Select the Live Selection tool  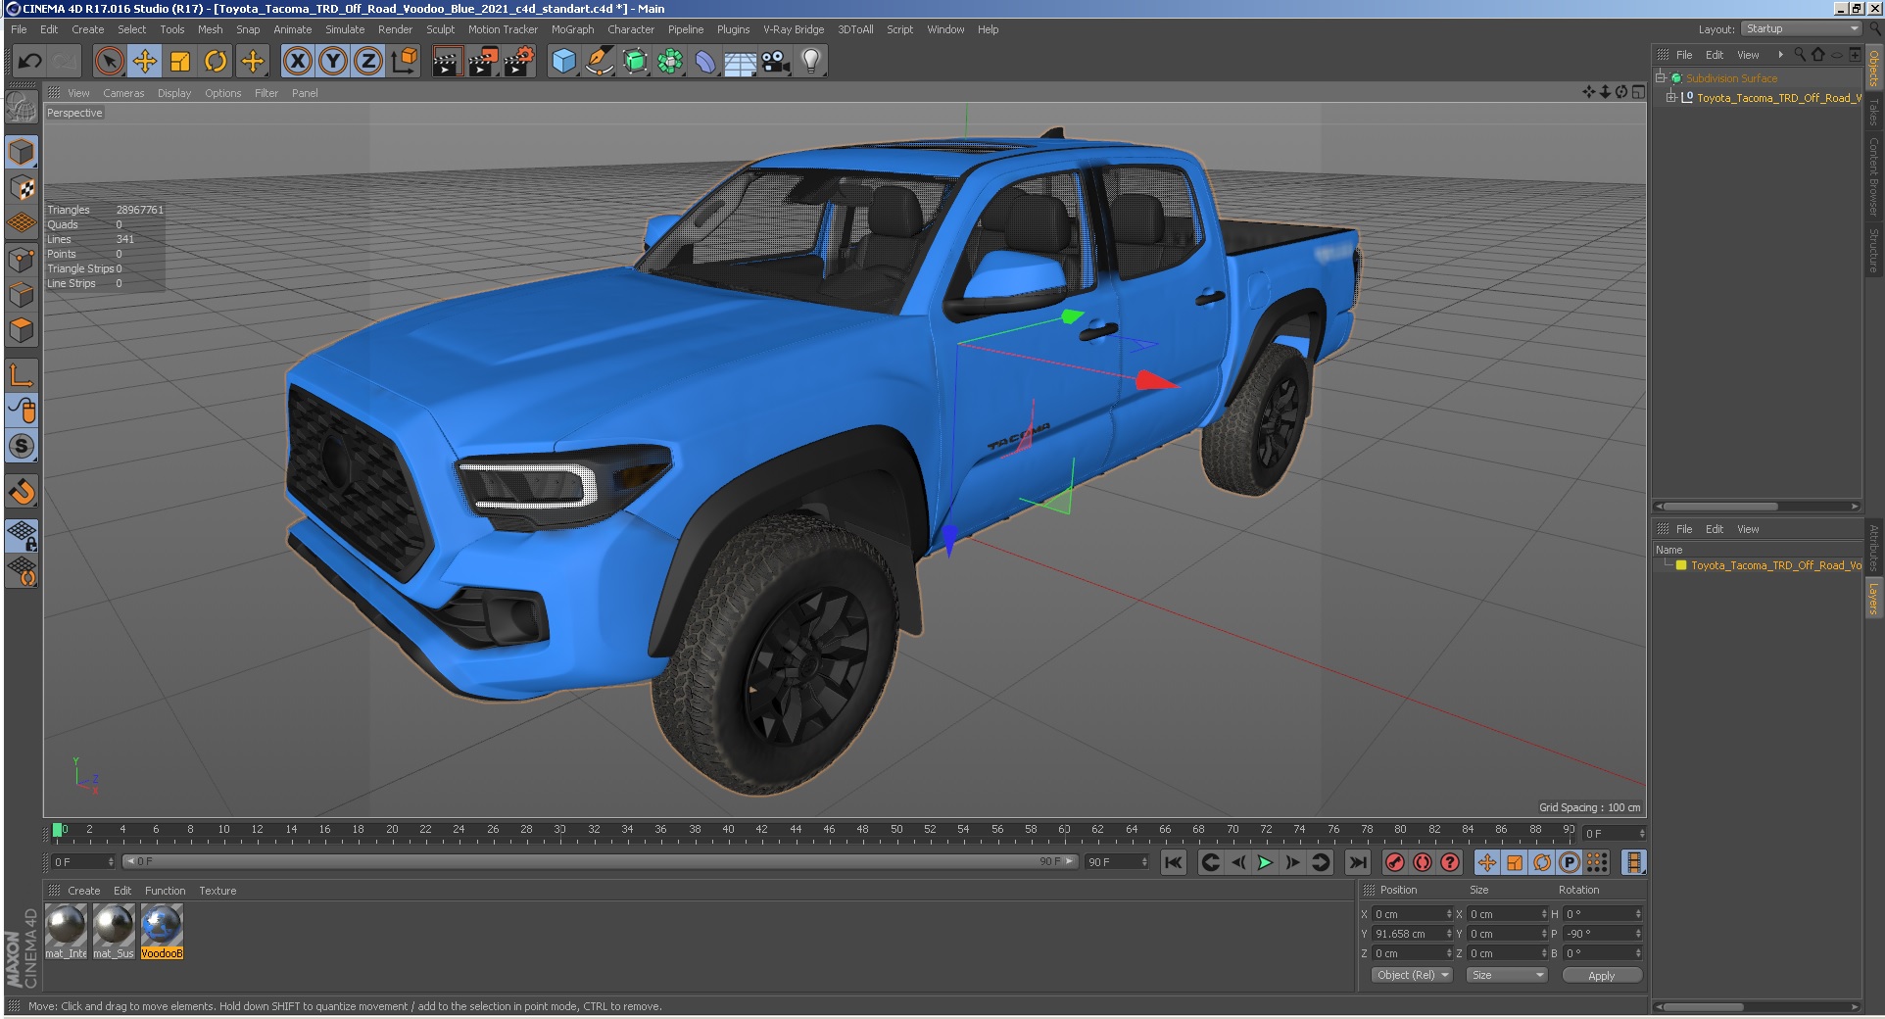(x=110, y=61)
